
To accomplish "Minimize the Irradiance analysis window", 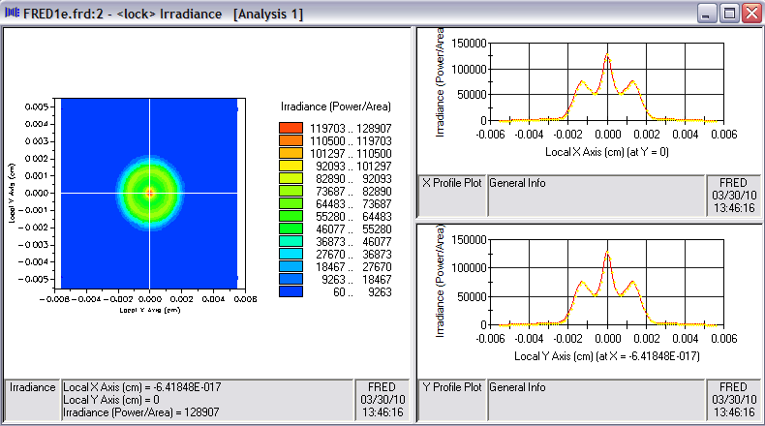I will [x=709, y=13].
